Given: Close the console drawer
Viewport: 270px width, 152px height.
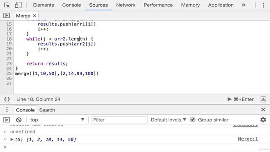Looking at the screenshot, I should 263,109.
